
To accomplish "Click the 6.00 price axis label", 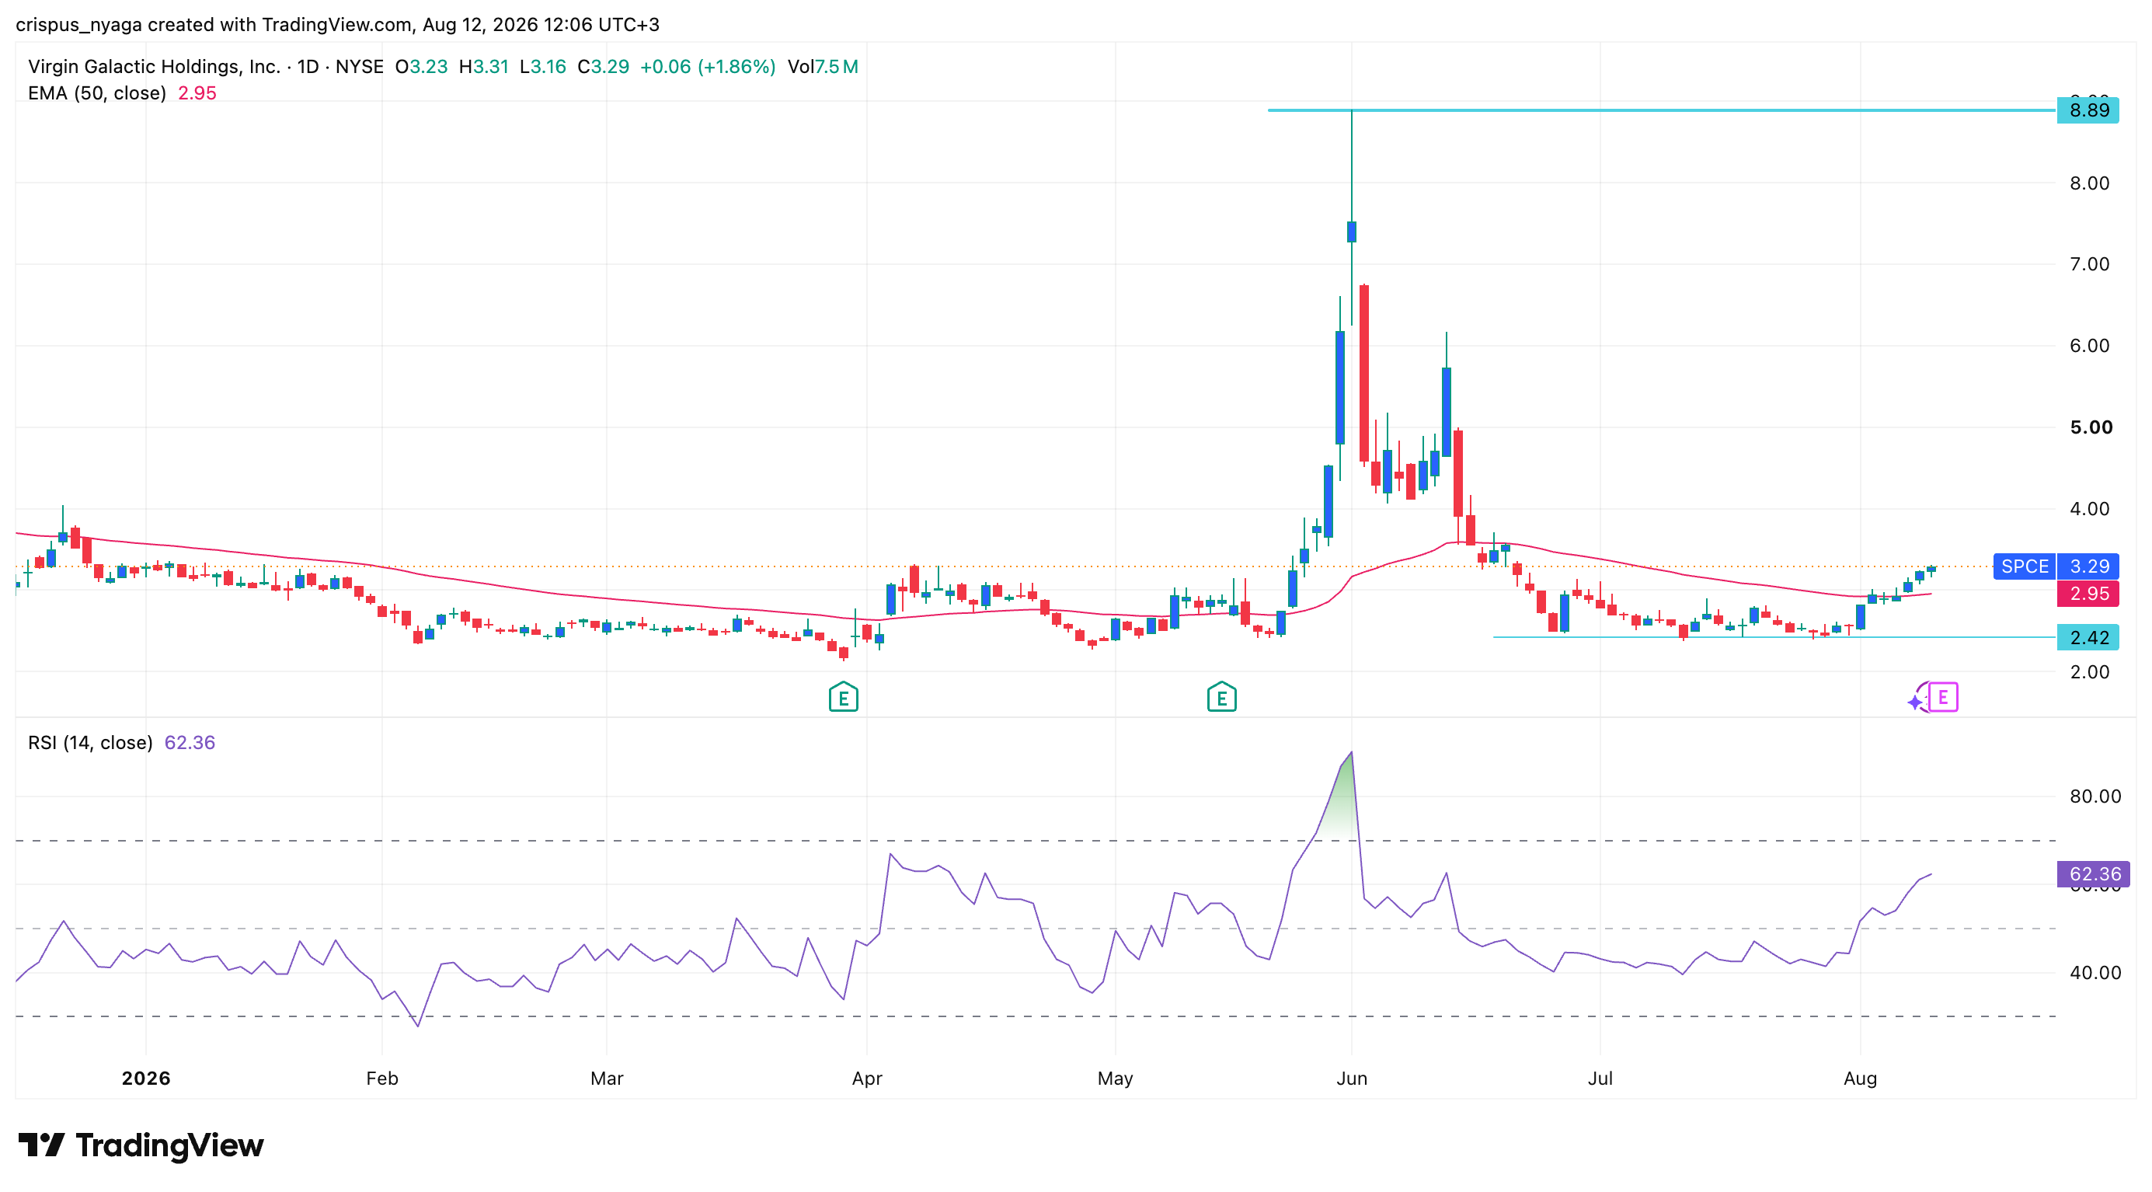I will tap(2089, 346).
